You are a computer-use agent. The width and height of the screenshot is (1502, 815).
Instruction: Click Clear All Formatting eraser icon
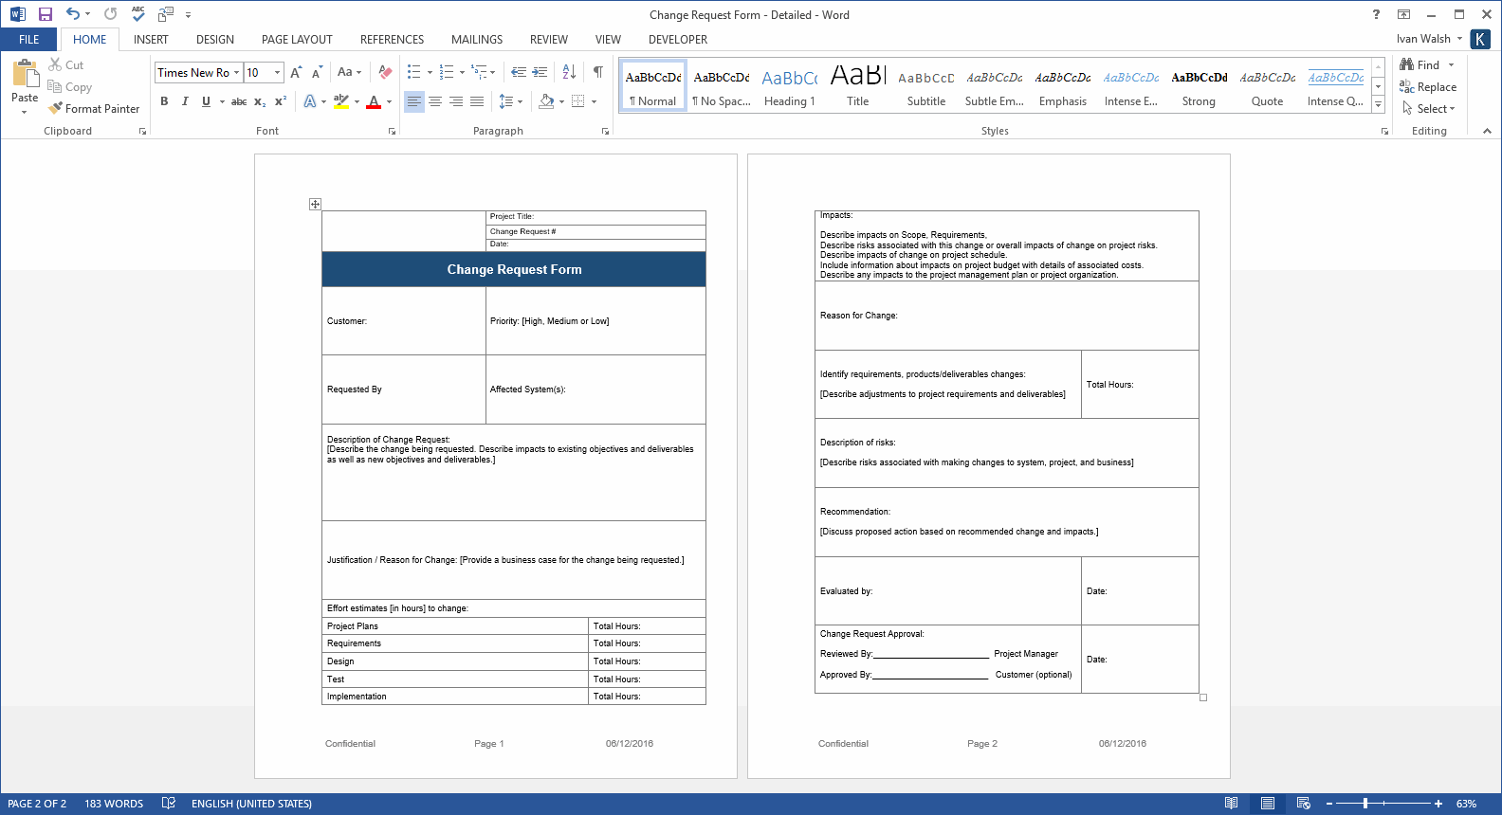[x=385, y=72]
